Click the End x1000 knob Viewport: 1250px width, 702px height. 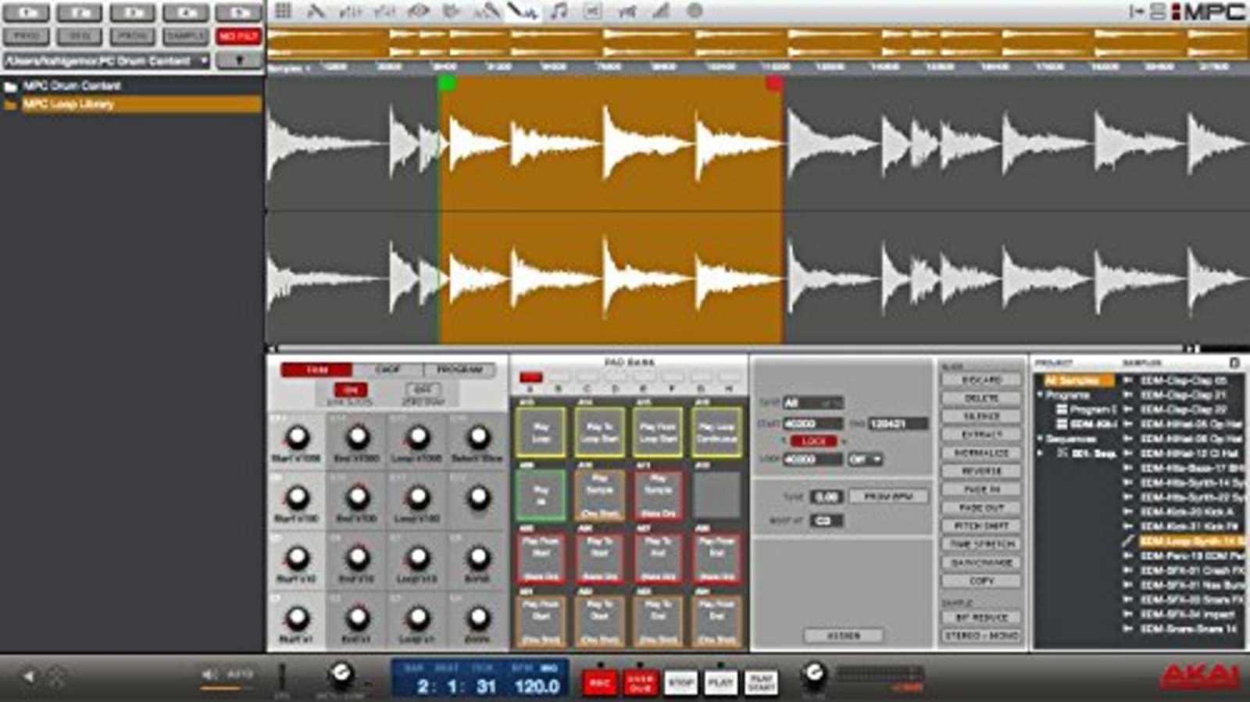pos(358,437)
